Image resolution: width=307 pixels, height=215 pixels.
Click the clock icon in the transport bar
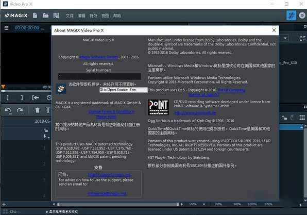(49, 97)
